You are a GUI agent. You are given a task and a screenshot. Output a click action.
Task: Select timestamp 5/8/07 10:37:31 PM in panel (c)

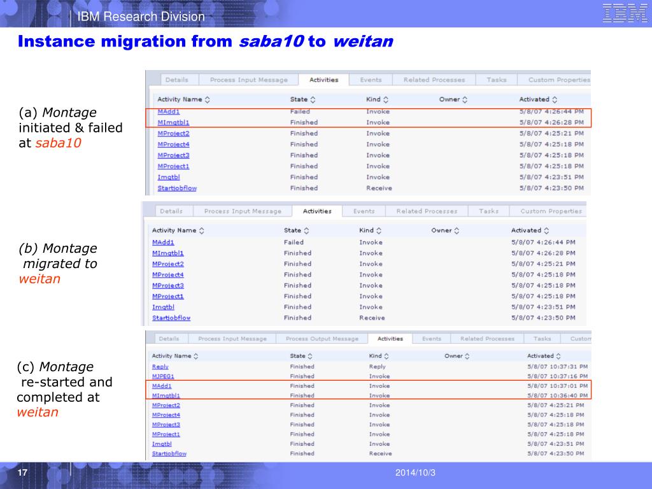[x=557, y=367]
